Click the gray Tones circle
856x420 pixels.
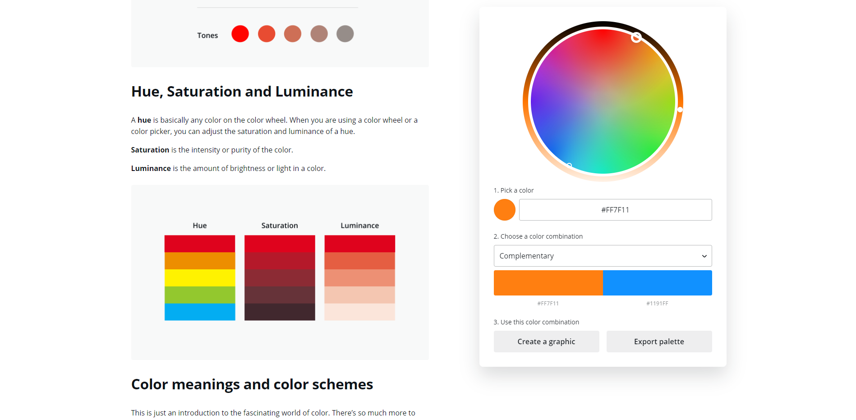345,34
